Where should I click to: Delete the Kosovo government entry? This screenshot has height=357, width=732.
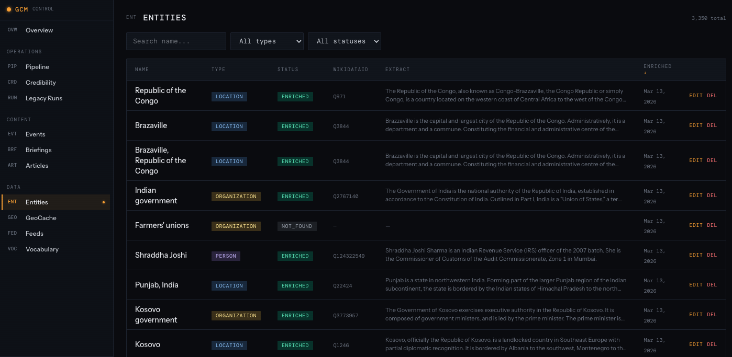click(x=712, y=314)
